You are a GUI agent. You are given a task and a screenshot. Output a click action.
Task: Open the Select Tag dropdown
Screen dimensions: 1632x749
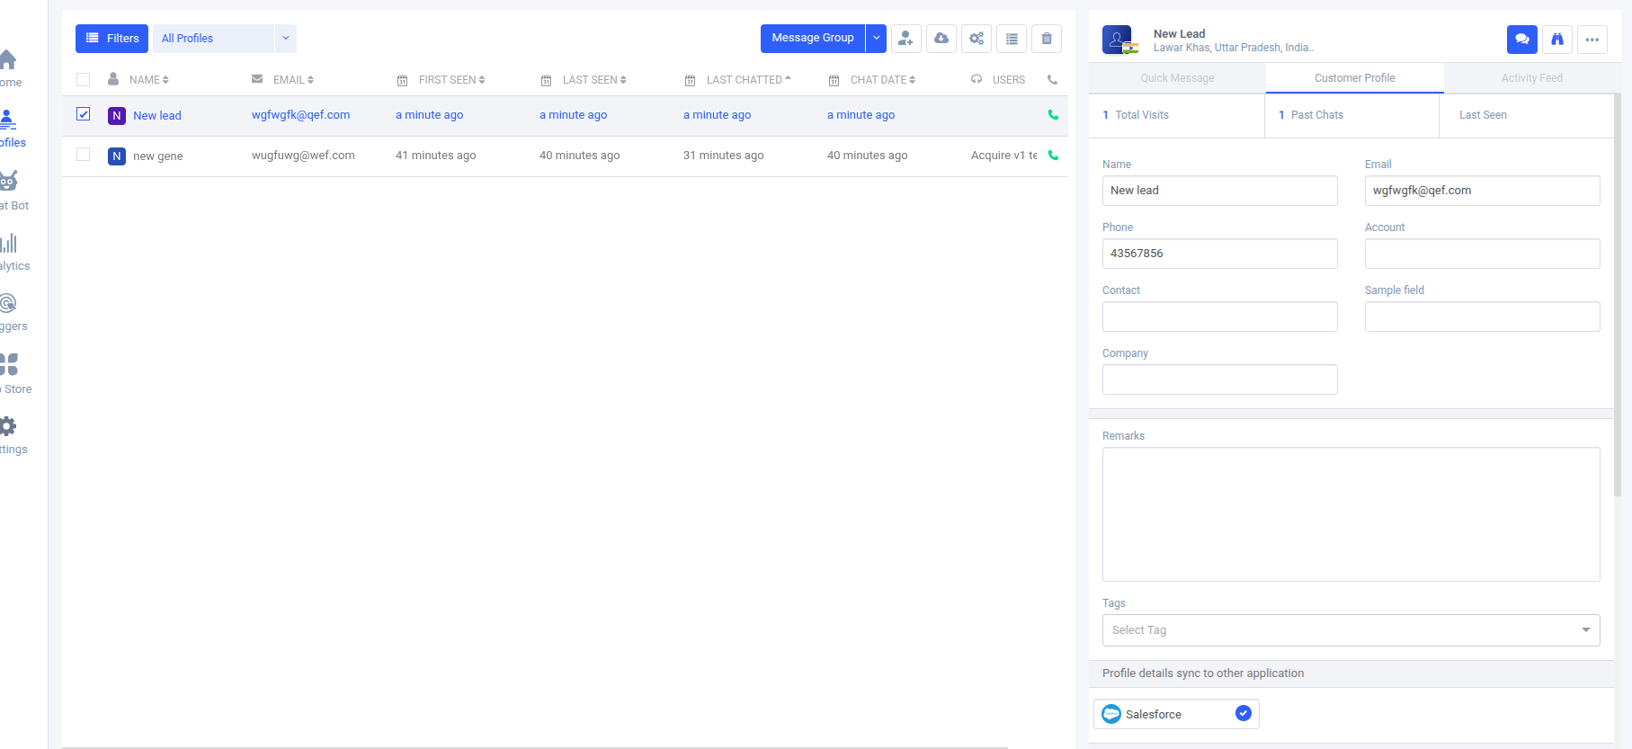click(1351, 630)
